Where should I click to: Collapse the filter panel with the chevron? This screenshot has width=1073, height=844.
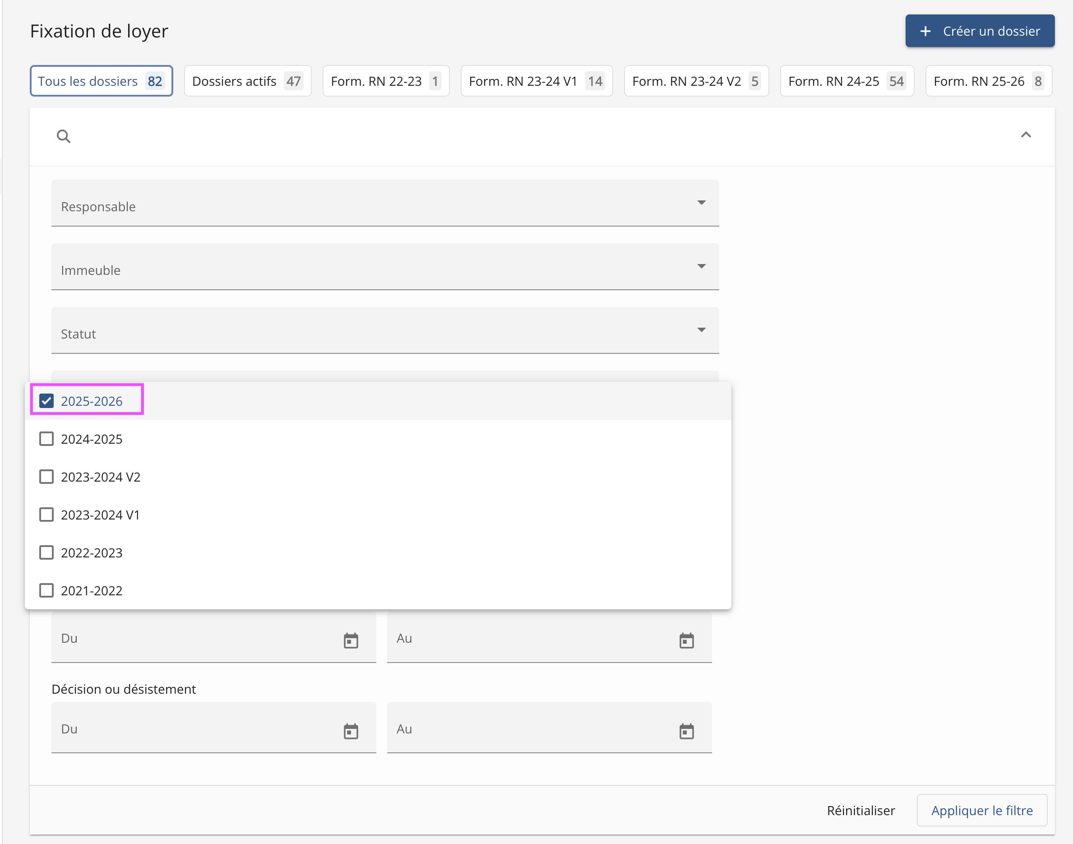pyautogui.click(x=1026, y=135)
